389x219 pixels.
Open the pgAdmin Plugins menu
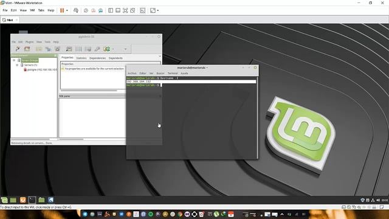coord(30,42)
